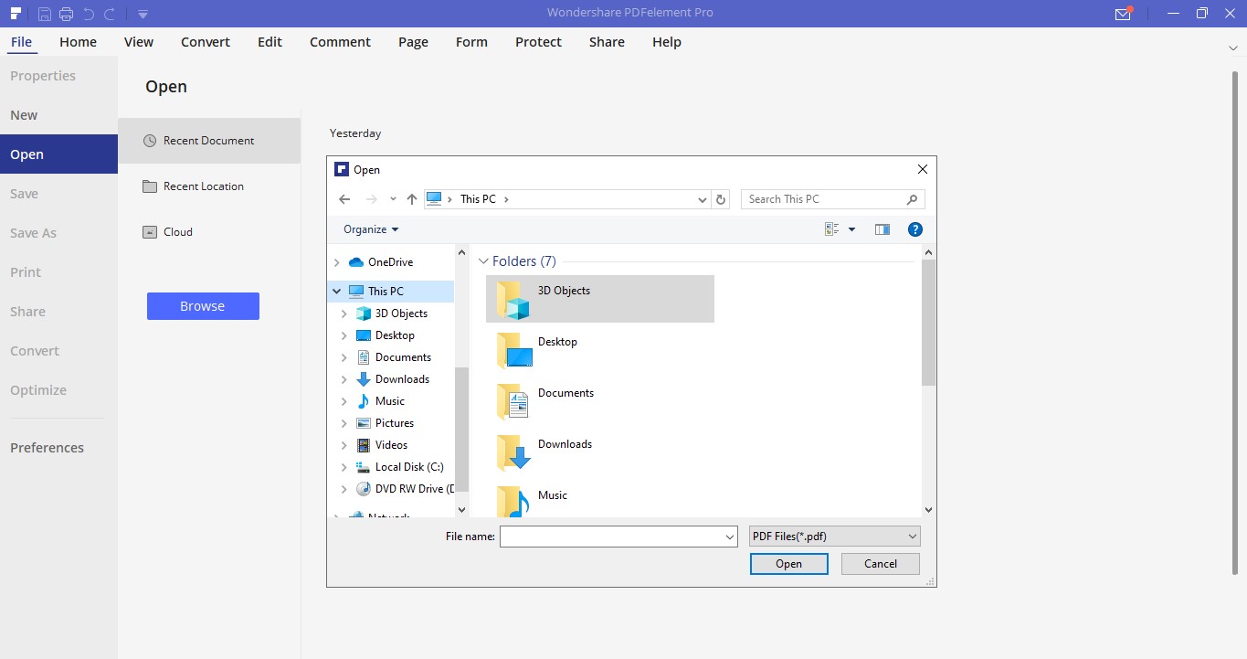1247x659 pixels.
Task: Select 3D Objects in the navigation tree
Action: [x=401, y=314]
